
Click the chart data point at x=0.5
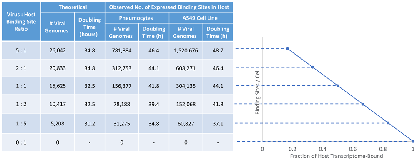338,86
